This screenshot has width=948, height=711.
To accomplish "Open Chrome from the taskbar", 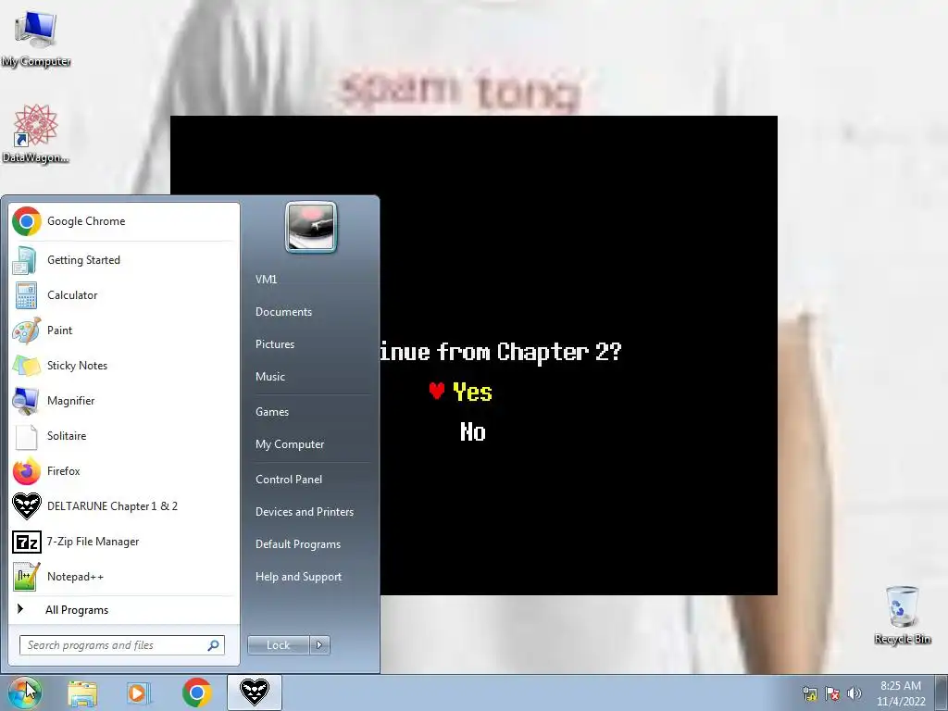I will [x=196, y=692].
